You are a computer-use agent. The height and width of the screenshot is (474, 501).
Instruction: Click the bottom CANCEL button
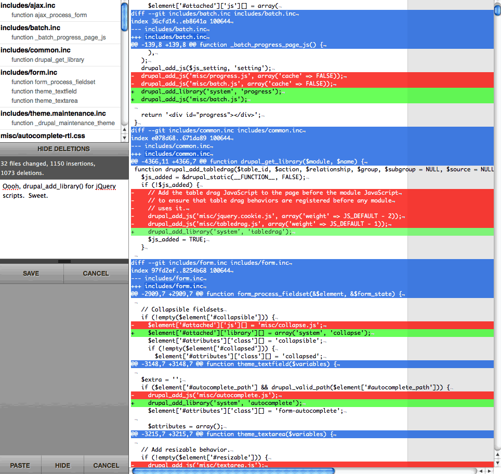[106, 465]
